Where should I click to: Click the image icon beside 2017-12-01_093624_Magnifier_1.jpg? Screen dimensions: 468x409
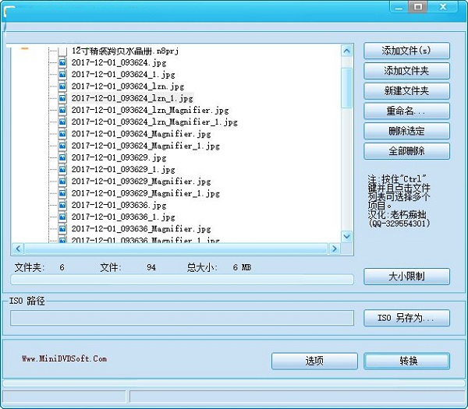pos(62,146)
